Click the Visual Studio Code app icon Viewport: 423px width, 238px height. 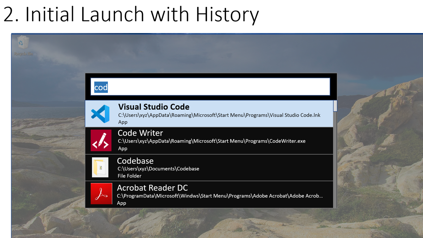(100, 114)
